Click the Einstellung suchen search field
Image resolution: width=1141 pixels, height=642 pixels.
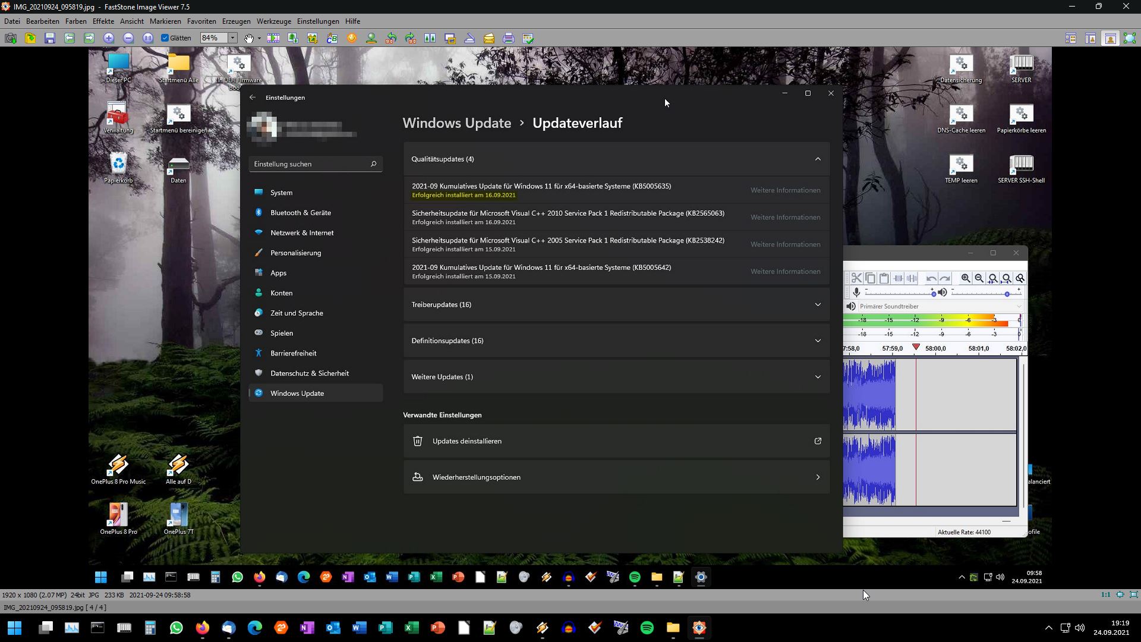(x=316, y=164)
